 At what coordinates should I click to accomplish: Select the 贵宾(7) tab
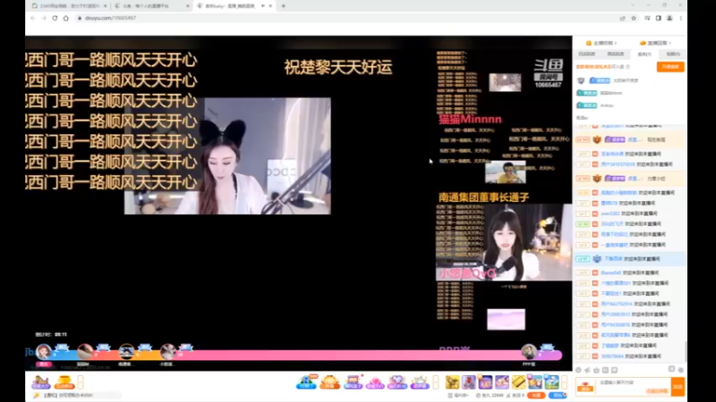pos(644,54)
